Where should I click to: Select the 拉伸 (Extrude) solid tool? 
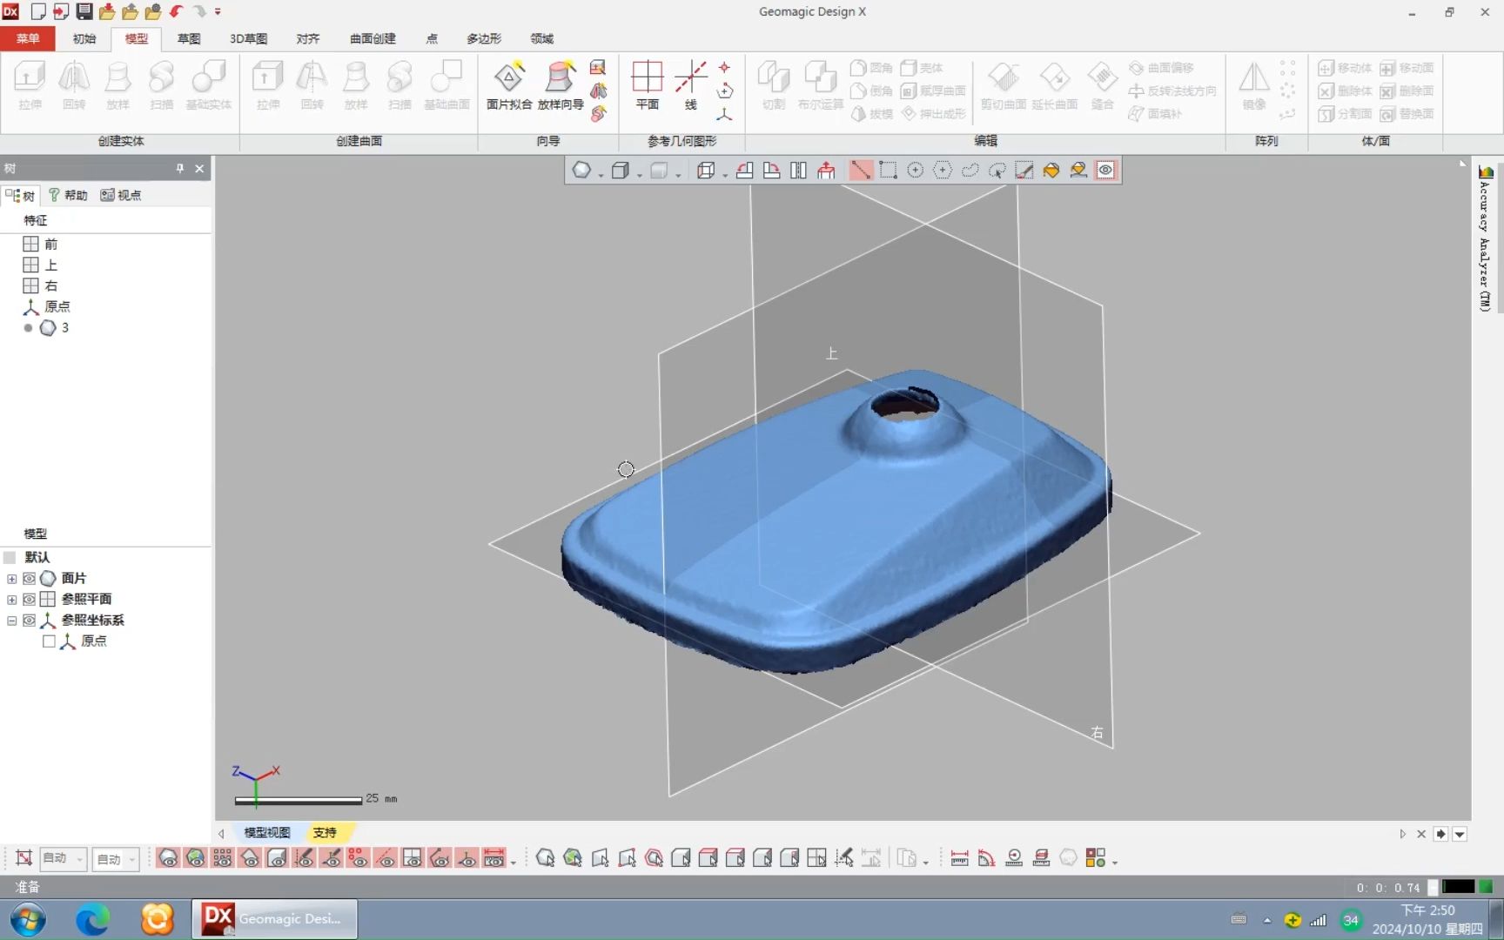coord(30,87)
